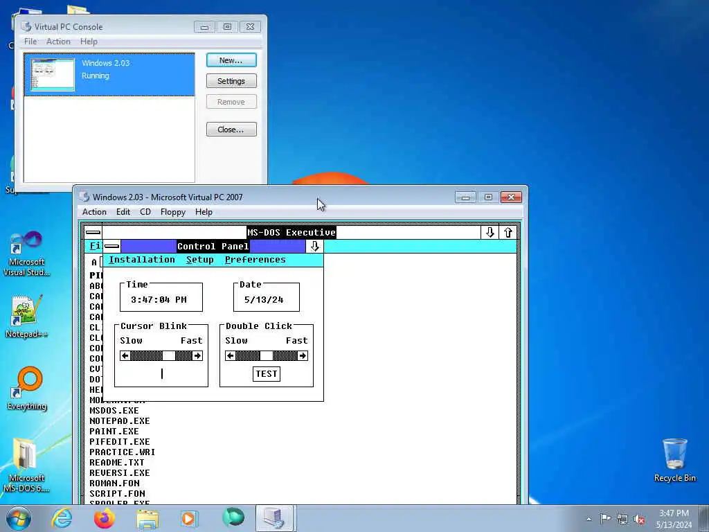
Task: Click the Settings button in Virtual PC Console
Action: [x=231, y=81]
